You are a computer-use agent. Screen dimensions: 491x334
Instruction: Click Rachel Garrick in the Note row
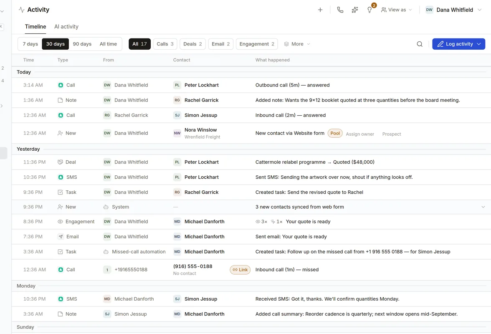coord(201,100)
